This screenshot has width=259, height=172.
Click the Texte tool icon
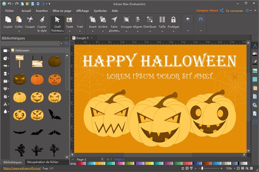point(69,20)
